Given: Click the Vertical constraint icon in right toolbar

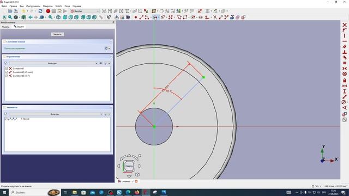Looking at the screenshot, I should click(x=345, y=35).
